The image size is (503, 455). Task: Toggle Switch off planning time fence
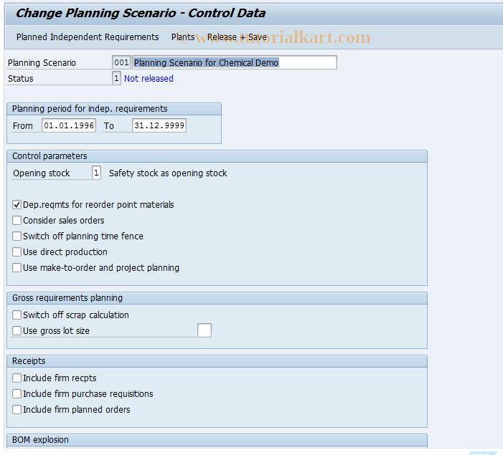pos(17,236)
